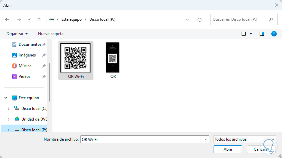The width and height of the screenshot is (282, 158).
Task: Go back using the back arrow
Action: click(7, 19)
